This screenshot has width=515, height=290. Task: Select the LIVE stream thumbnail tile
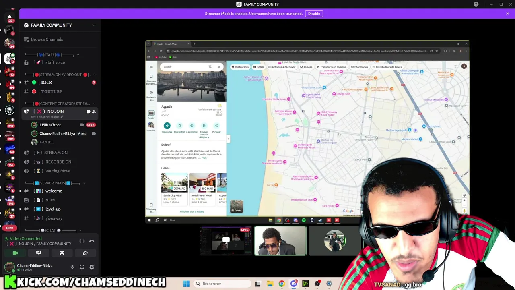pos(226,241)
